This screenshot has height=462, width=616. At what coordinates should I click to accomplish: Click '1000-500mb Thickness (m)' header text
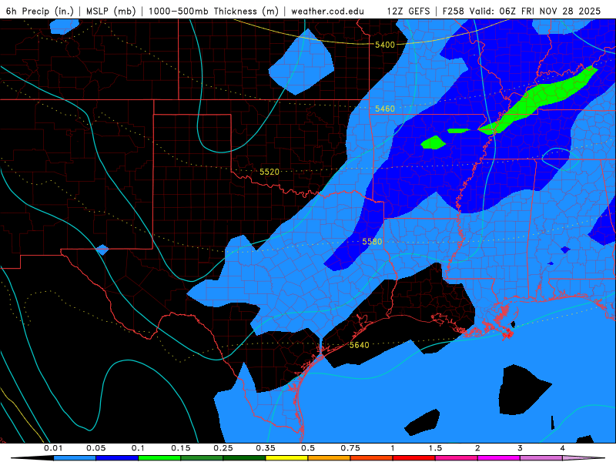click(x=213, y=11)
